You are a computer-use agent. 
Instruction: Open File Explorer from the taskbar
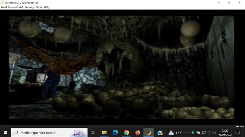(104, 133)
